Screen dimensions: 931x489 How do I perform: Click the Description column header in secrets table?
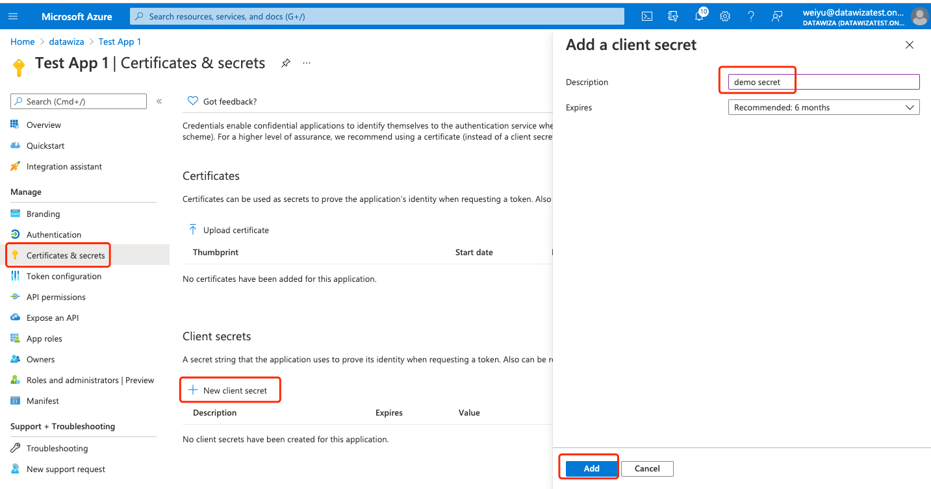215,412
